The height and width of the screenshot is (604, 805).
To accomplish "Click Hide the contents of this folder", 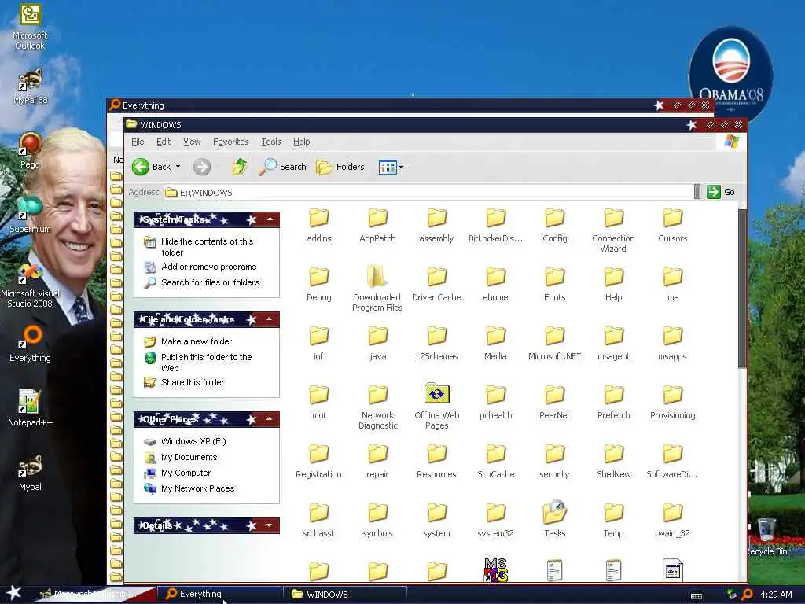I will [208, 246].
